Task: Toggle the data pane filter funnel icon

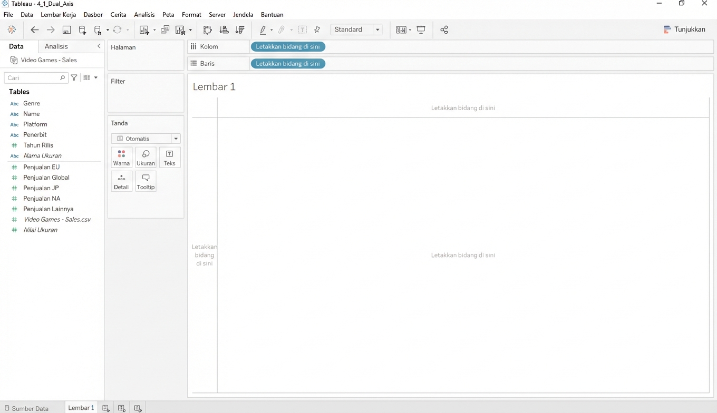Action: tap(74, 77)
